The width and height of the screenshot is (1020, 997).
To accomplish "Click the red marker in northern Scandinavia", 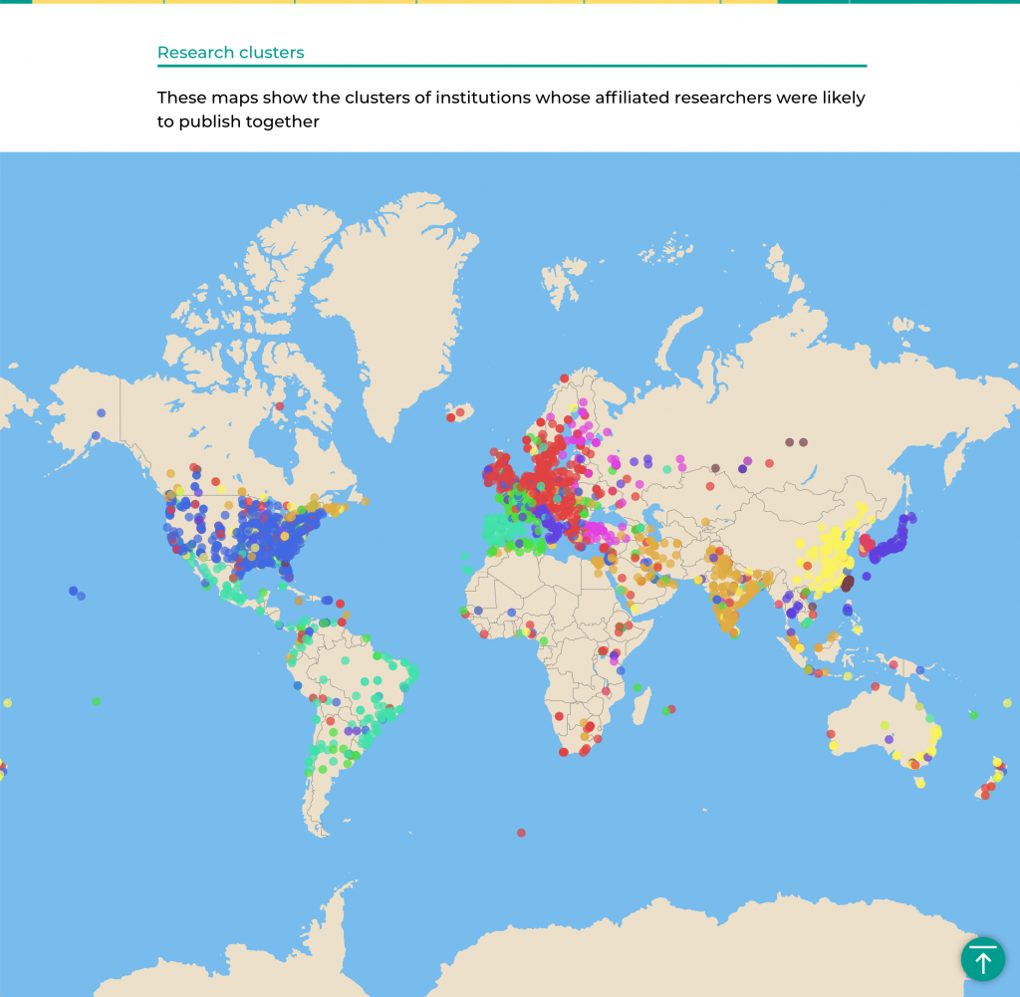I will click(564, 378).
